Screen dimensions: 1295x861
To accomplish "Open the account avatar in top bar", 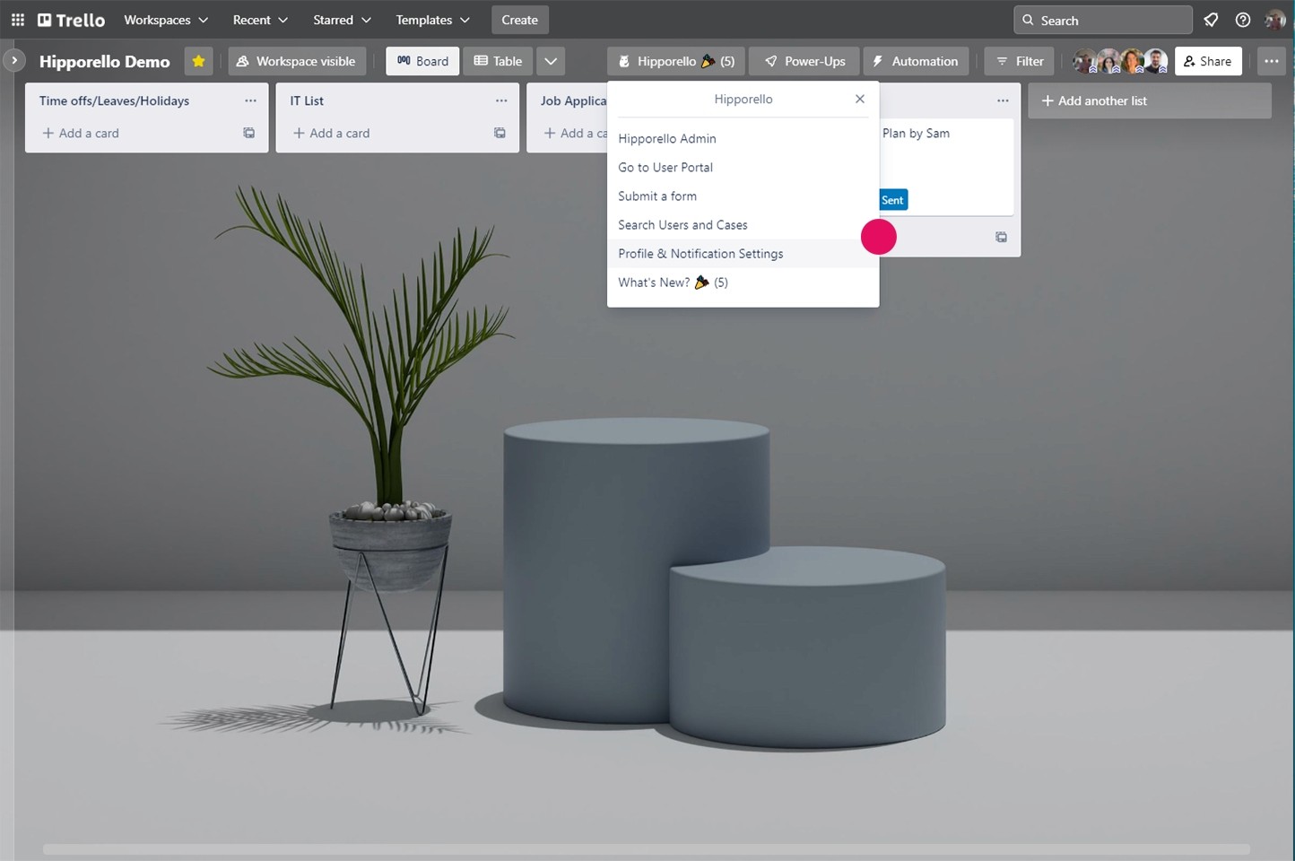I will (1274, 20).
